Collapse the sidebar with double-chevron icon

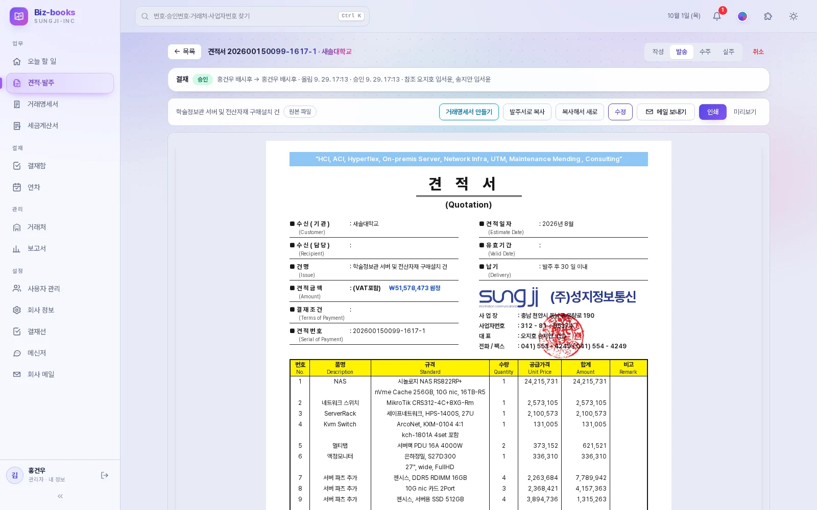click(x=60, y=496)
